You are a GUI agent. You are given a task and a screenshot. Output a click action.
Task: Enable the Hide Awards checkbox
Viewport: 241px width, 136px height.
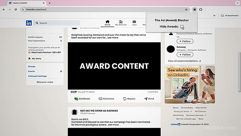coord(182,26)
